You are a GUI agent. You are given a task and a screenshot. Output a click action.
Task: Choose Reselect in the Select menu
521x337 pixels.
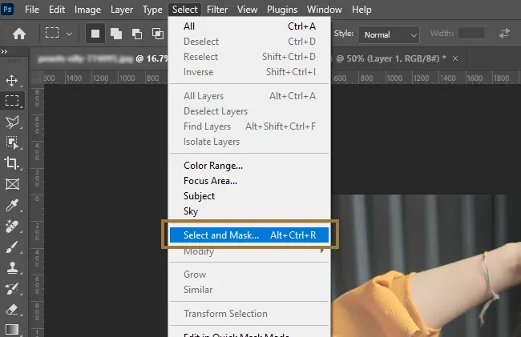(249, 57)
